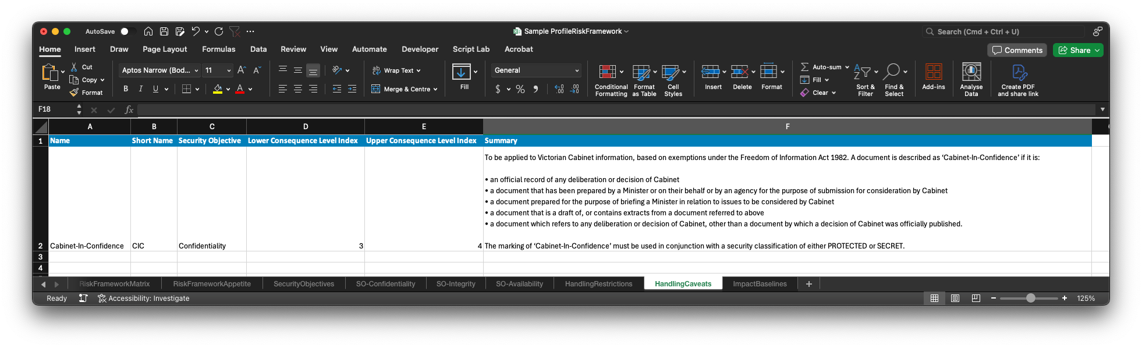The height and width of the screenshot is (348, 1142).
Task: Click the Analyse Data icon
Action: point(971,72)
